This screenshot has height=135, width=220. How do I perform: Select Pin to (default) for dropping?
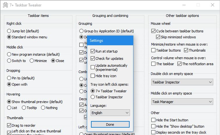tap(9, 78)
